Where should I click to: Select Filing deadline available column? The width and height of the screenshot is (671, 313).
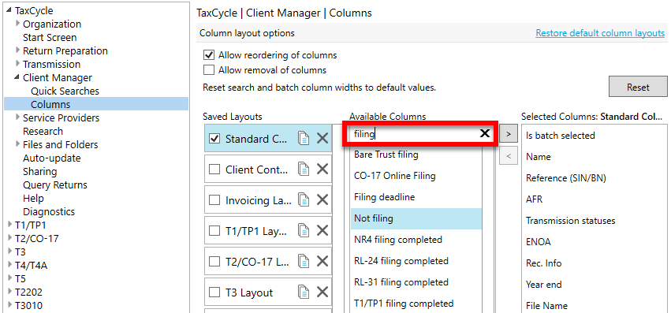[x=416, y=197]
